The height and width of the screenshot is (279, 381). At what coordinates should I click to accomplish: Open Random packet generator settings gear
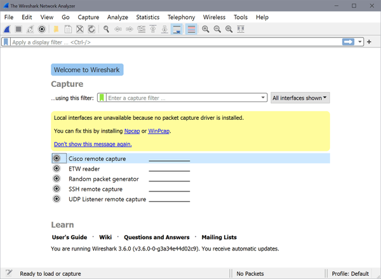click(57, 179)
